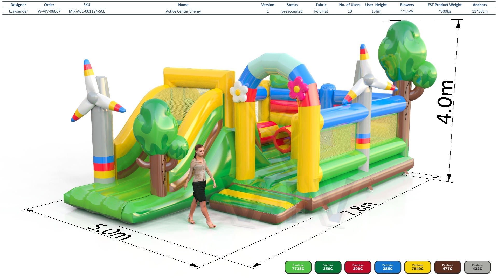The height and width of the screenshot is (280, 498).
Task: Click the Anchors column header
Action: [x=480, y=5]
